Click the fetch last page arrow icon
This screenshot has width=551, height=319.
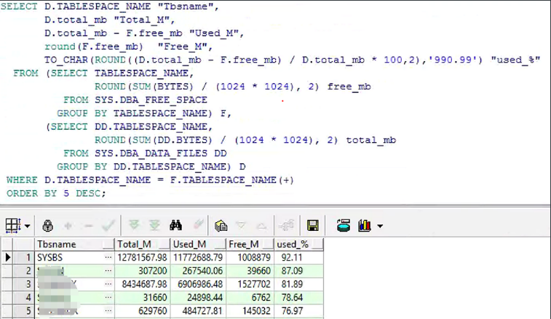point(154,225)
